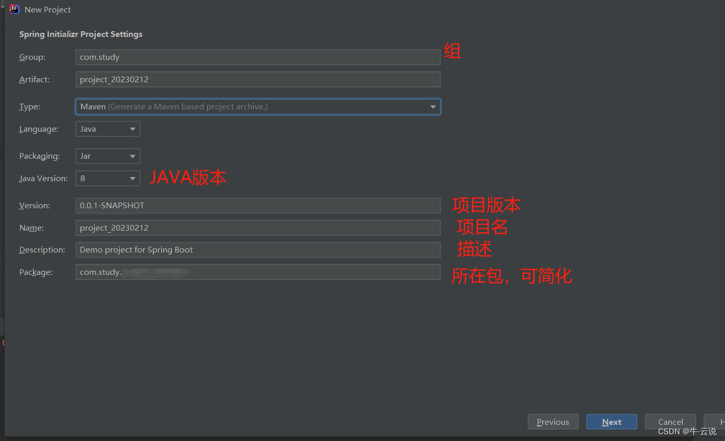725x441 pixels.
Task: Click the IntelliJ IDEA logo icon in title bar
Action: point(15,9)
